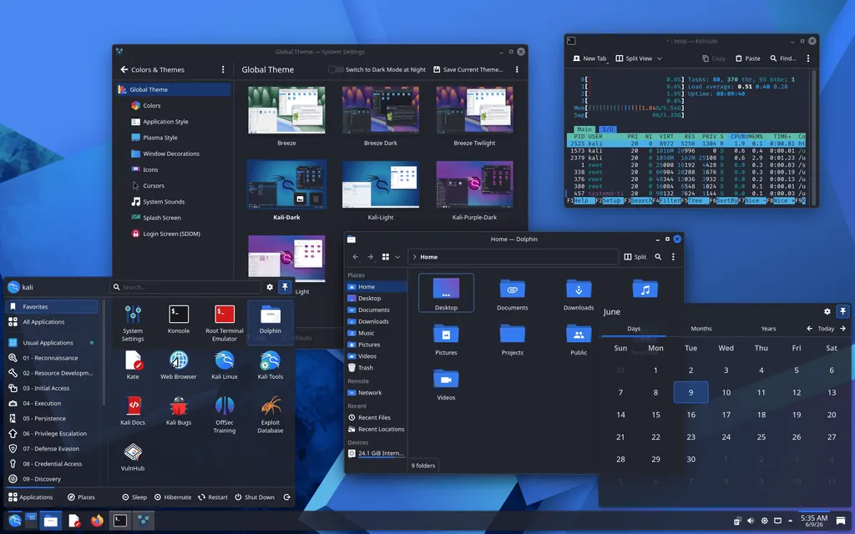The image size is (855, 534).
Task: Open the view mode chevron in Dolphin toolbar
Action: (x=397, y=257)
